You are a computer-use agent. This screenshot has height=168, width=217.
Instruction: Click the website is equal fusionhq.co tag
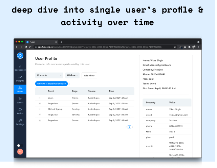51,83
